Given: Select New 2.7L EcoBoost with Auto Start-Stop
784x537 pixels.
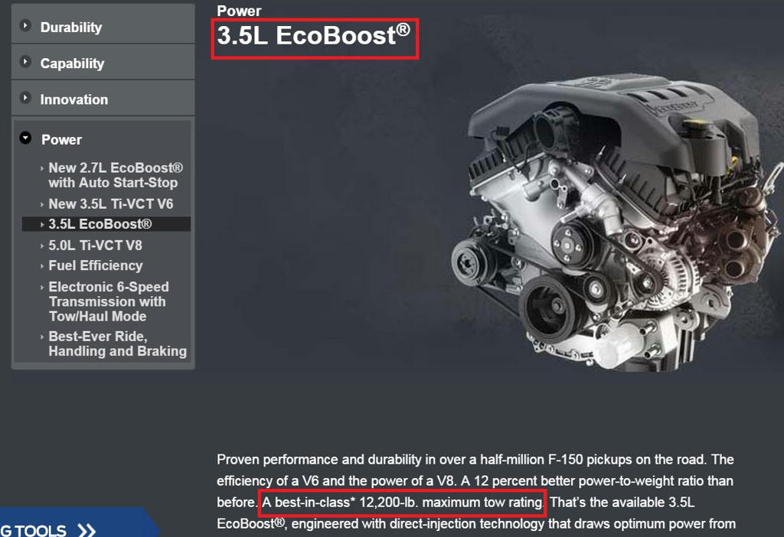Looking at the screenshot, I should click(116, 175).
